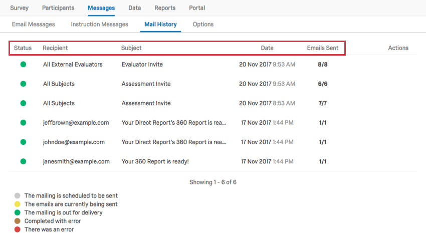
Task: Go to the Reports tab
Action: pyautogui.click(x=165, y=8)
